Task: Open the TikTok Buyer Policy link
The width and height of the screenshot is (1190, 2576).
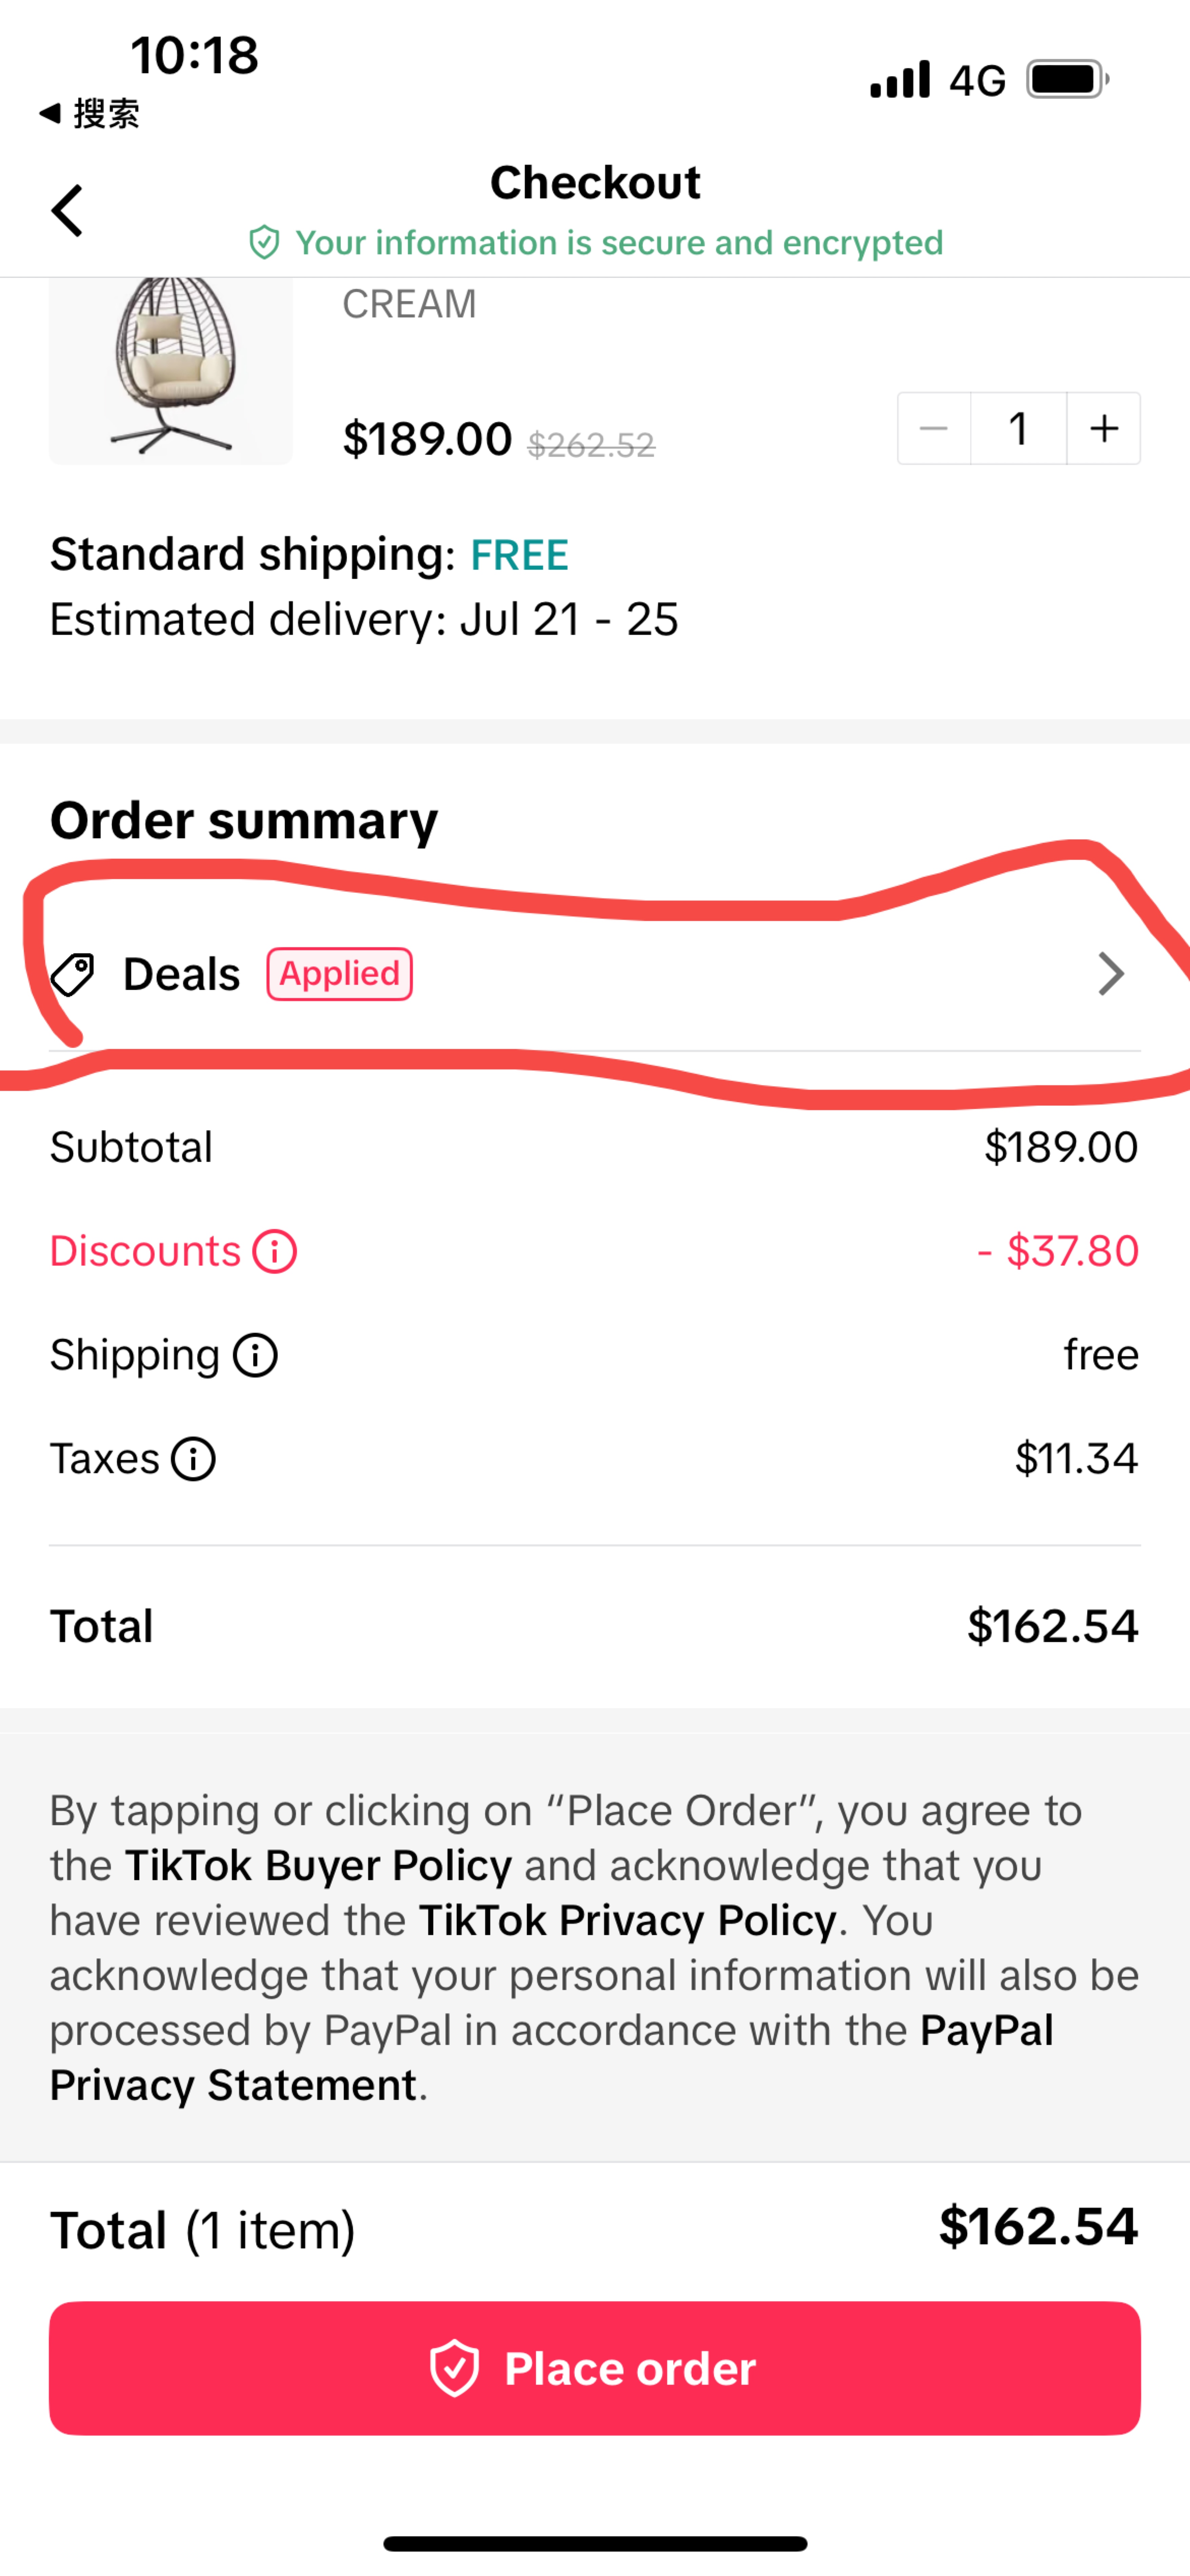Action: click(318, 1866)
